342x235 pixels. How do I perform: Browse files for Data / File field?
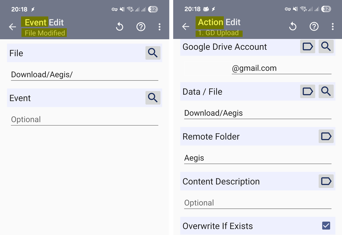tap(326, 91)
